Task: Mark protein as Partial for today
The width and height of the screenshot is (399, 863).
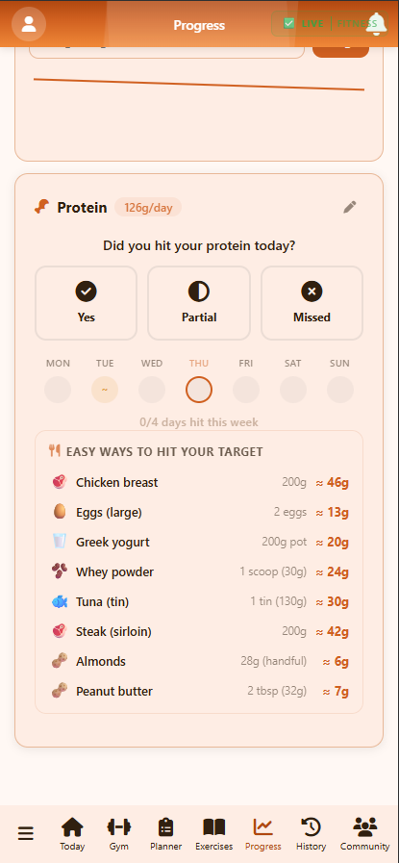Action: pyautogui.click(x=199, y=303)
